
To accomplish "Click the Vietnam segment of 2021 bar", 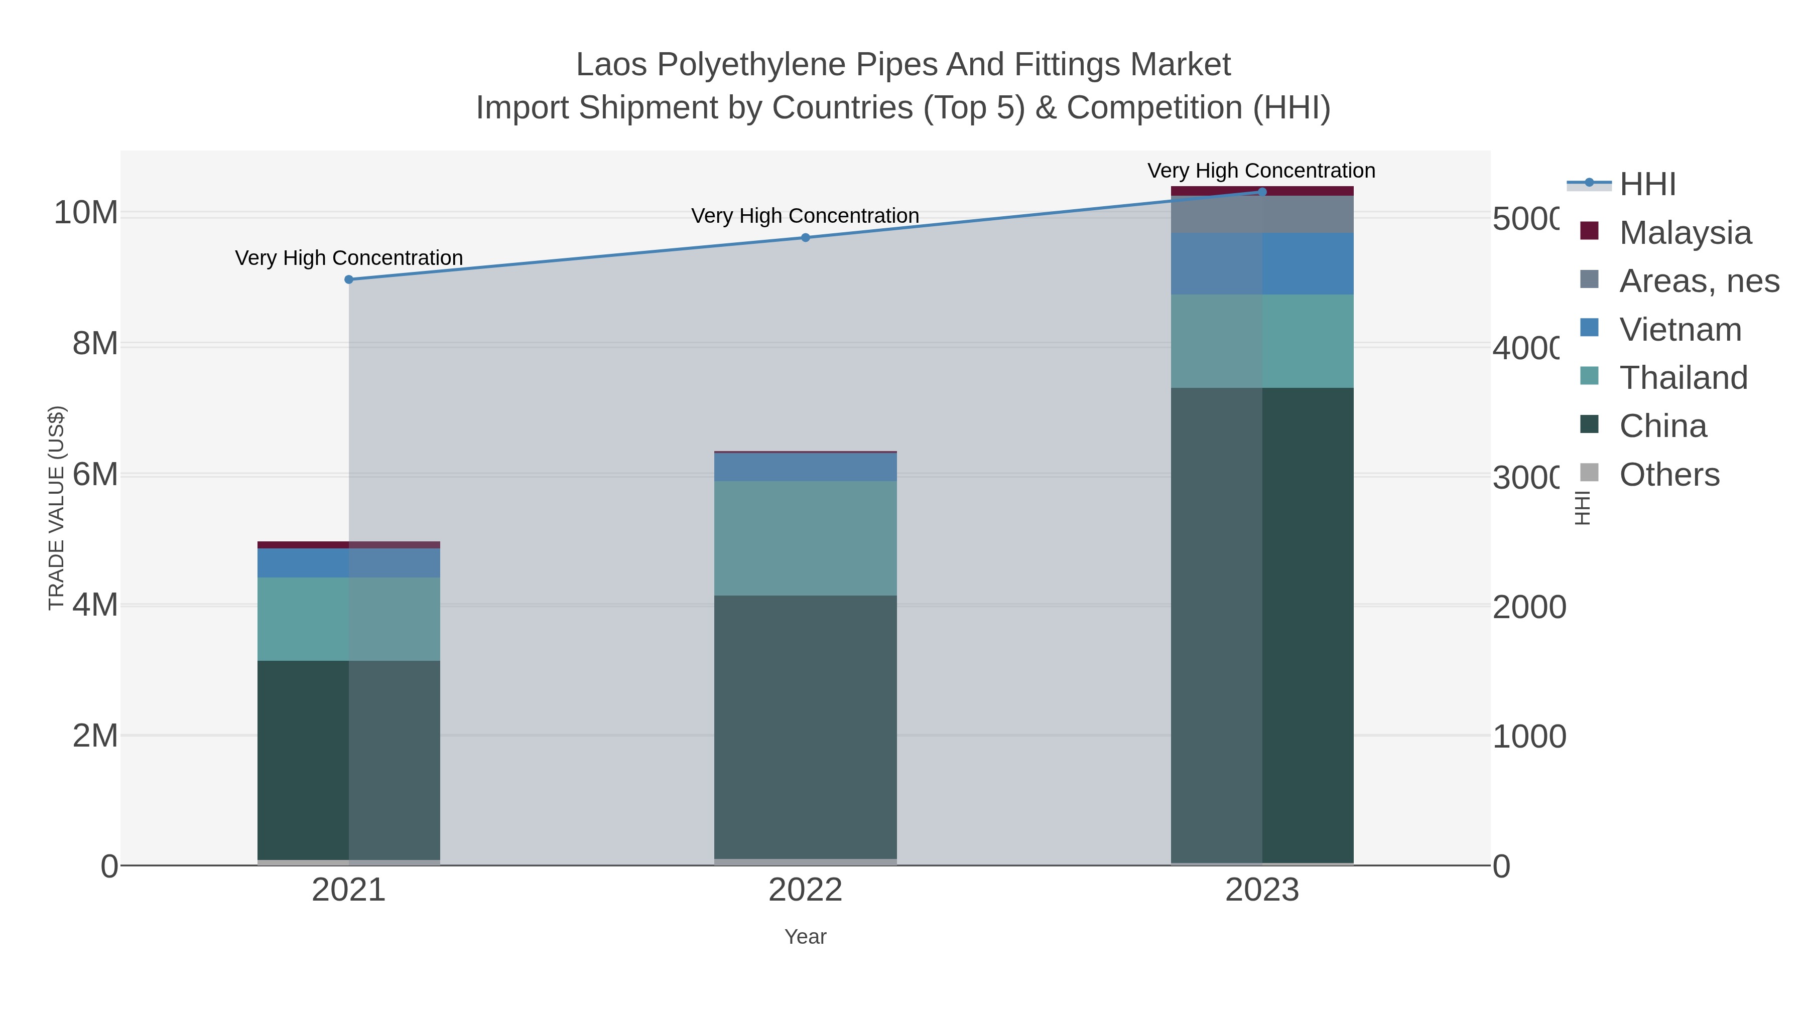I will (349, 563).
